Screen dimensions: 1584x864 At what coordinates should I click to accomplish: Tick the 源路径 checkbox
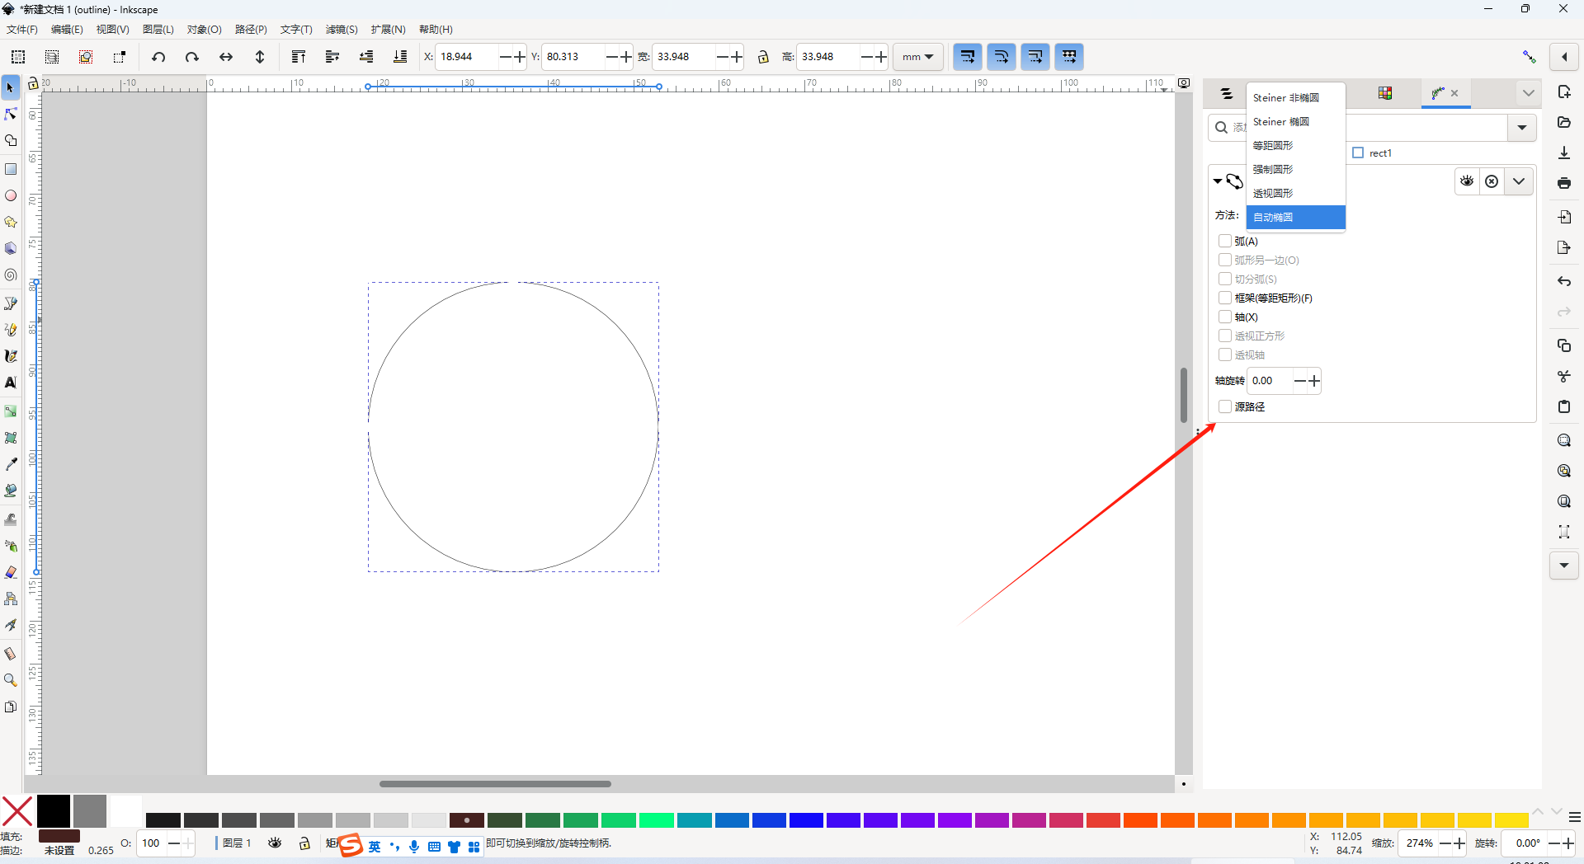click(1225, 406)
